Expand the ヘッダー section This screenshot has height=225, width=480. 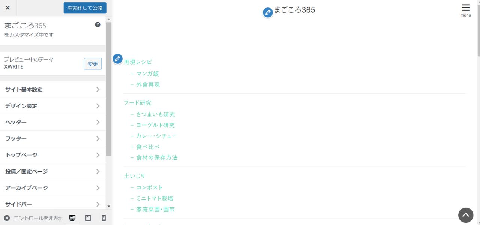(x=52, y=122)
